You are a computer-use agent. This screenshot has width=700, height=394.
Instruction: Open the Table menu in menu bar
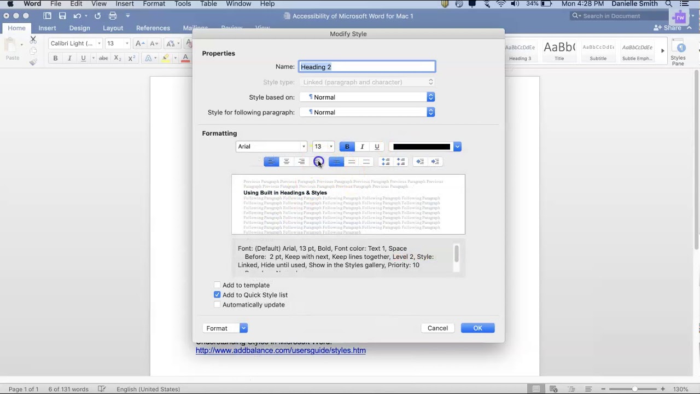[x=208, y=4]
